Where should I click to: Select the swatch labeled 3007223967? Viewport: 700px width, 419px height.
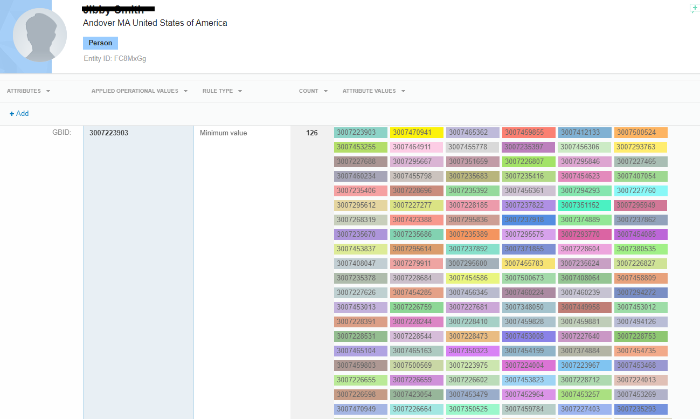tap(585, 366)
